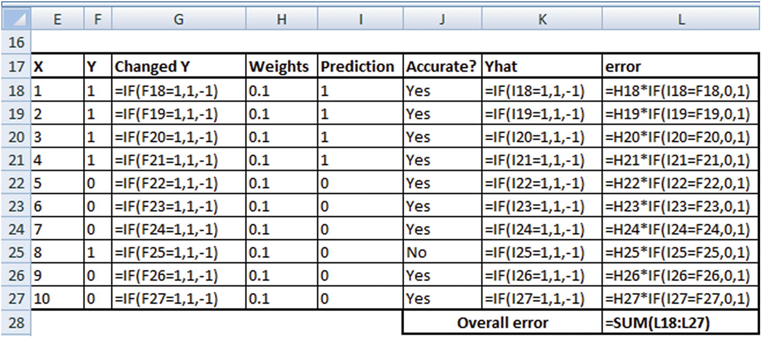The image size is (762, 338).
Task: Select cell with =IF(I22=1,1,-1)
Action: (542, 183)
